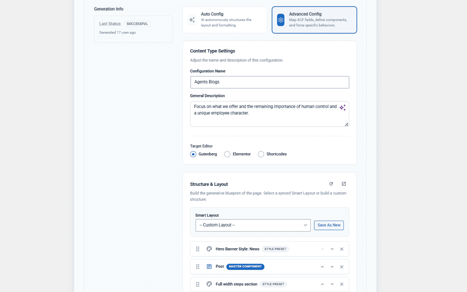Open the Smart Layout dropdown

(253, 225)
